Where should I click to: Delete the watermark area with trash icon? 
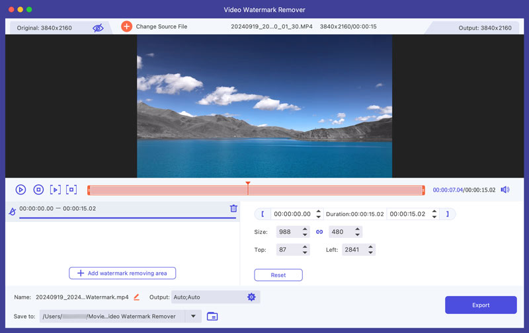tap(233, 208)
